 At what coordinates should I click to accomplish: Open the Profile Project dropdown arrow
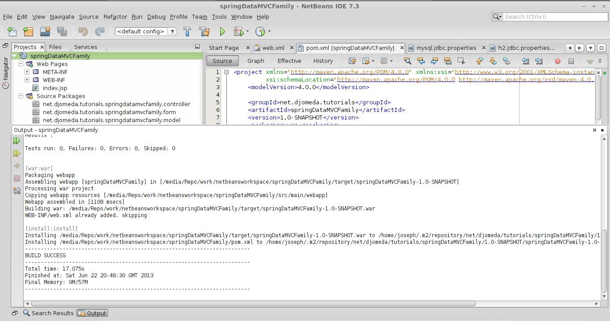coord(269,32)
